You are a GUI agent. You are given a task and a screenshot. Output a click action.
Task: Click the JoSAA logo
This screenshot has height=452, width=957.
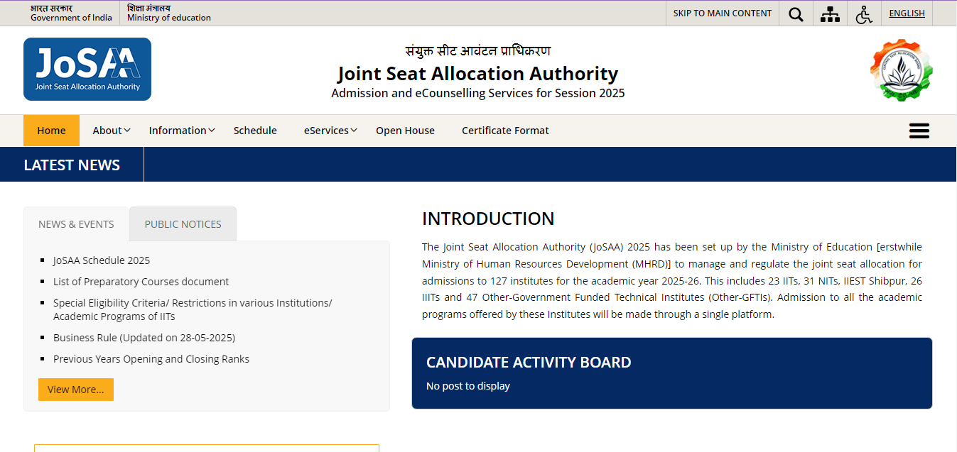point(87,69)
